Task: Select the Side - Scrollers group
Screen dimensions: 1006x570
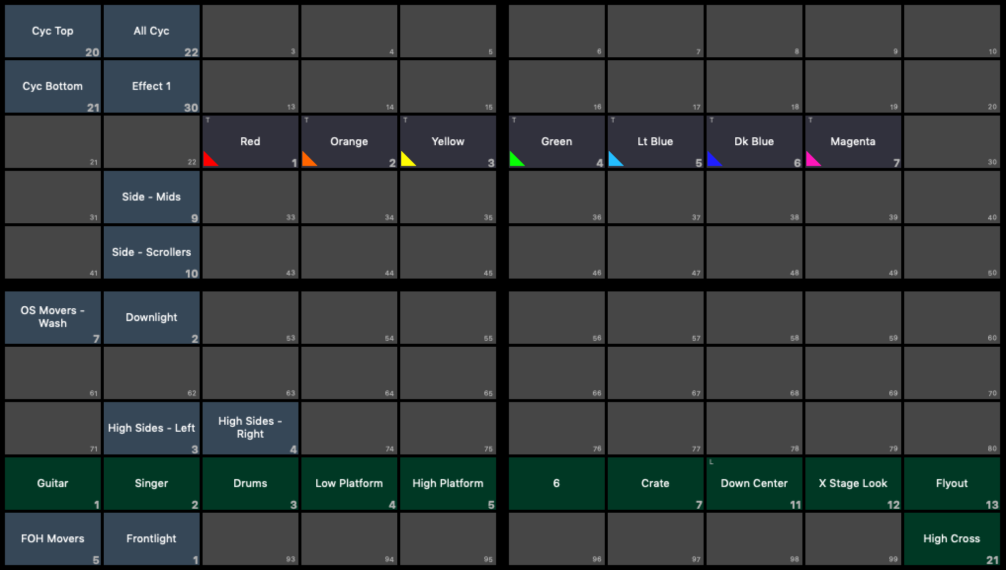Action: 151,252
